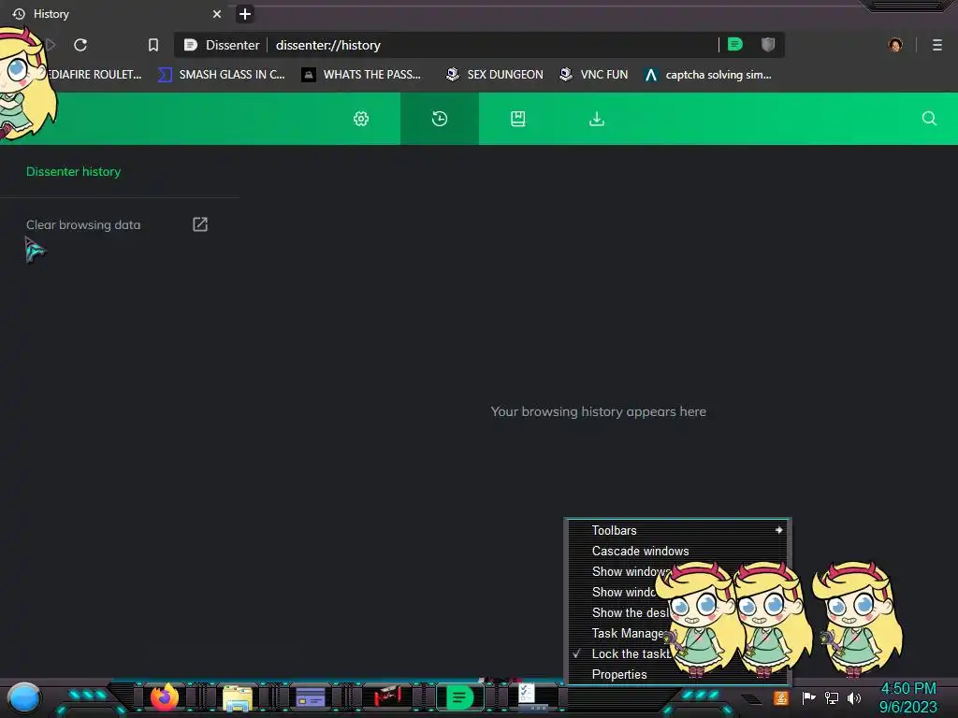Viewport: 958px width, 718px height.
Task: Open the captcha solving sim... bookmark
Action: [x=709, y=75]
